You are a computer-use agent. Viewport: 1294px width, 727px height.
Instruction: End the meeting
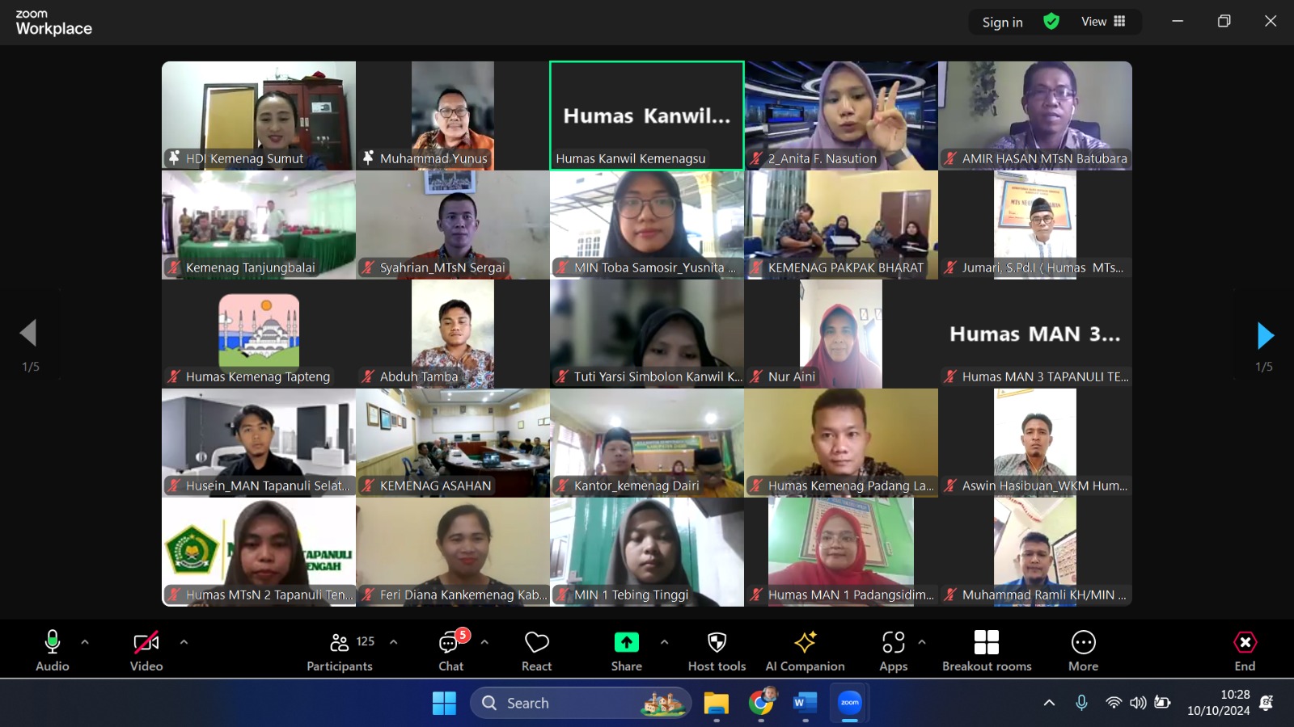[x=1245, y=650]
